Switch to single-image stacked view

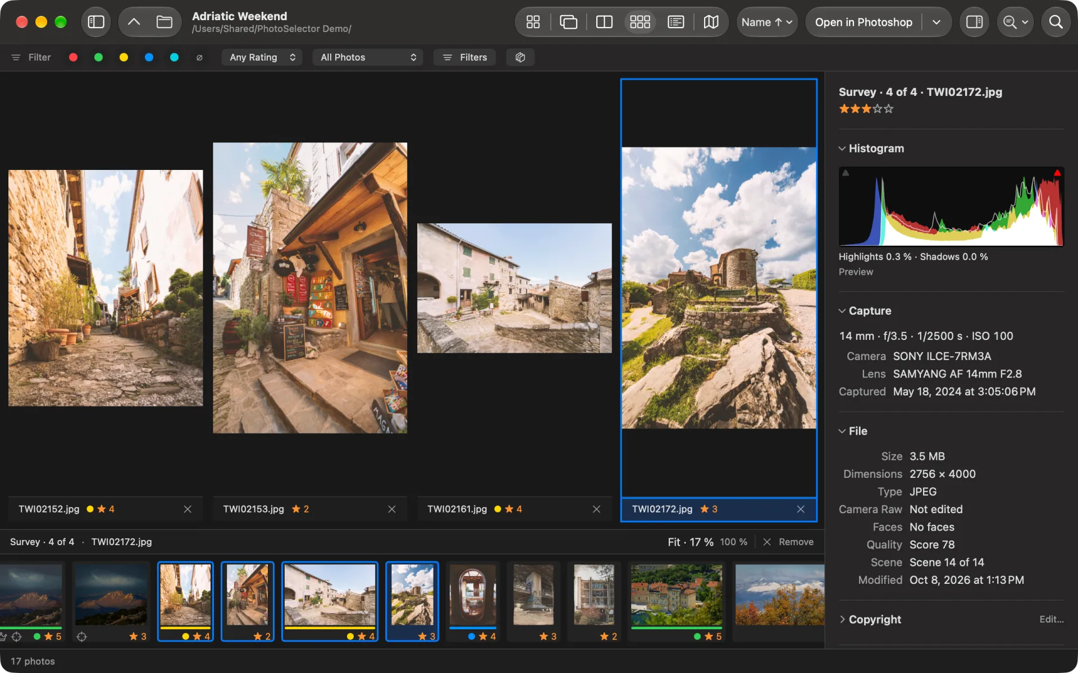[x=568, y=22]
